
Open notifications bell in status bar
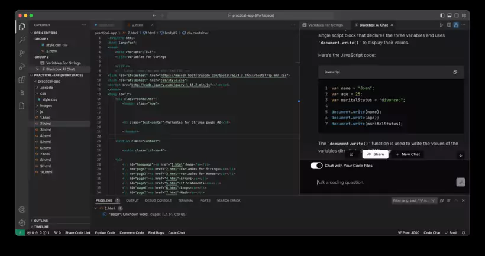click(x=463, y=233)
